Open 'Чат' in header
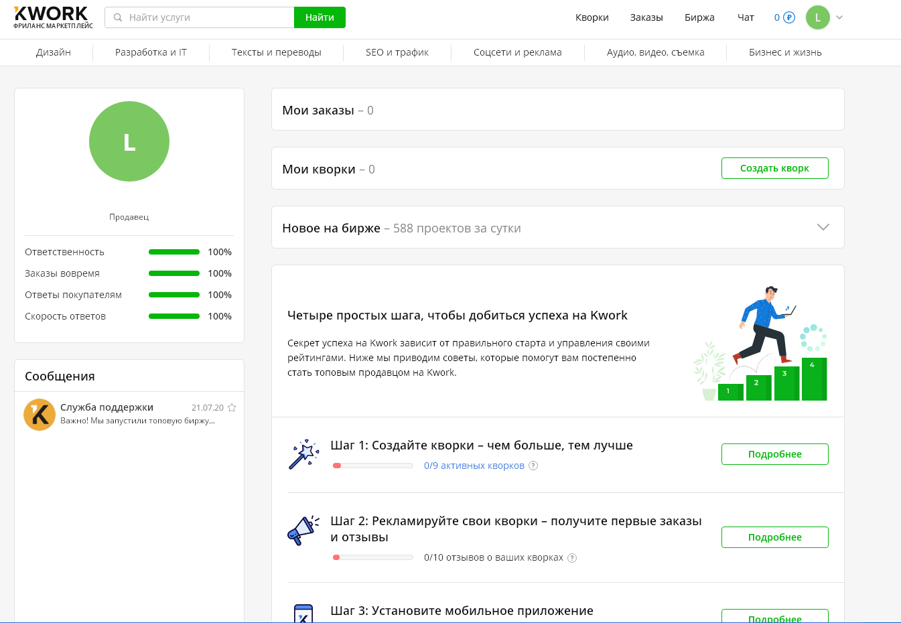Image resolution: width=901 pixels, height=623 pixels. (x=746, y=17)
